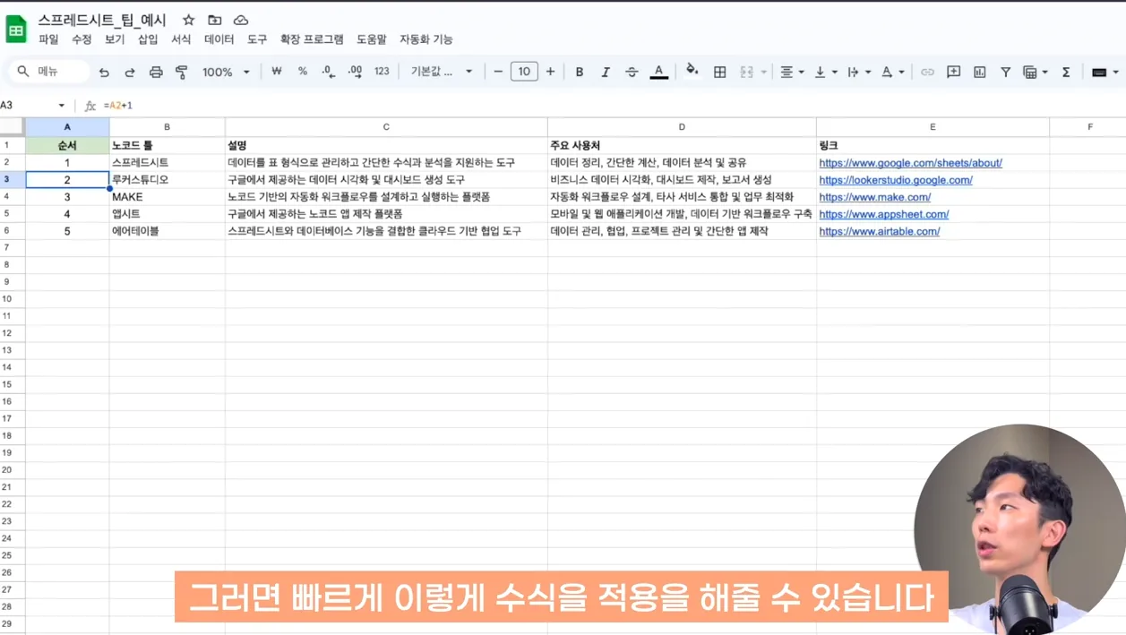Click the undo arrow icon
The image size is (1126, 635).
coord(104,72)
